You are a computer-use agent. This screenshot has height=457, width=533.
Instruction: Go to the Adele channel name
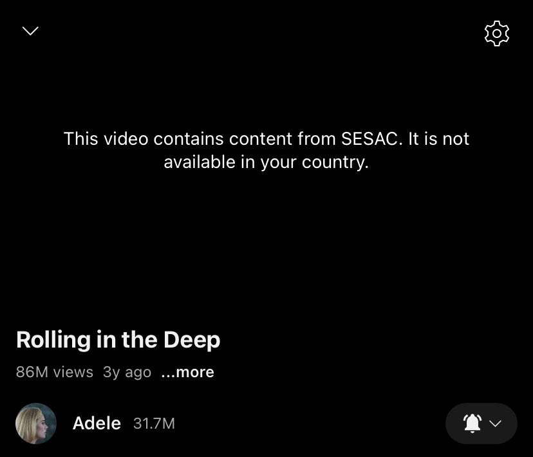[x=97, y=424]
